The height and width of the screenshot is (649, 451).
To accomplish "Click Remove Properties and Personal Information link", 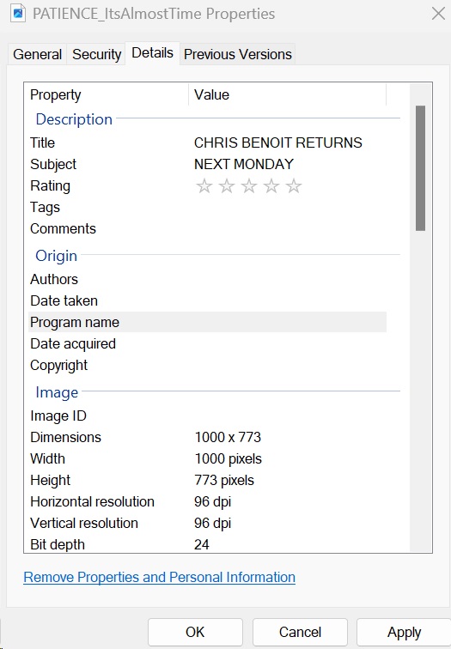I will tap(160, 577).
